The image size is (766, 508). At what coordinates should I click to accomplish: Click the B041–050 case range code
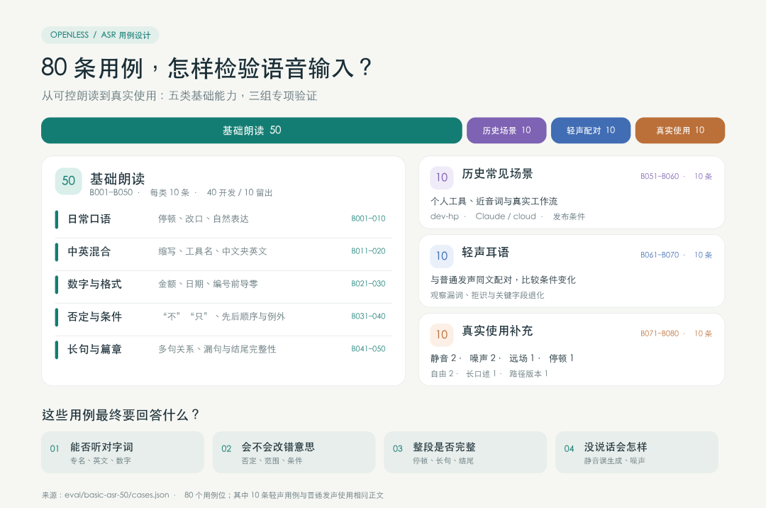pyautogui.click(x=368, y=349)
